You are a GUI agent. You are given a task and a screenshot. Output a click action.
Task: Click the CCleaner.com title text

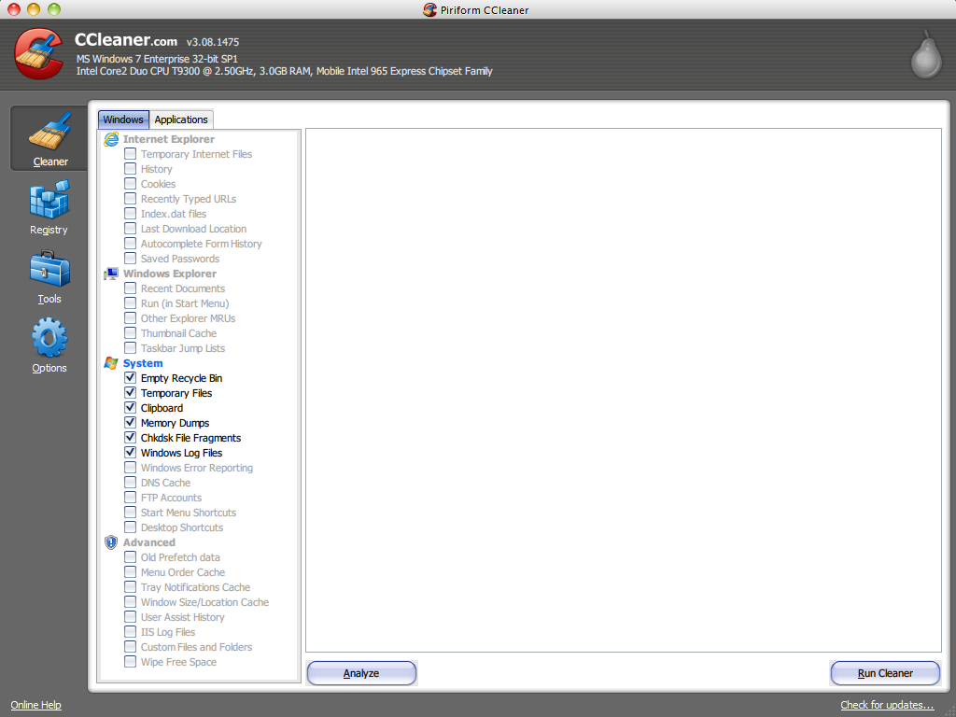[x=126, y=40]
